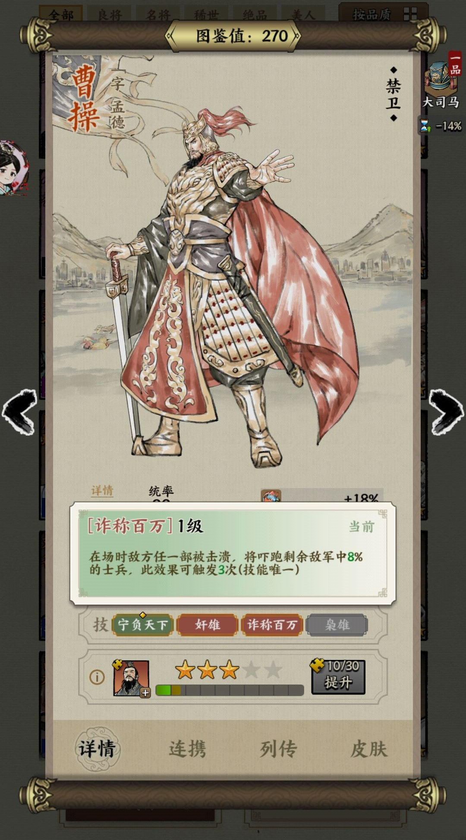Select the locked 枭雄 skill
The width and height of the screenshot is (466, 840).
pos(337,625)
